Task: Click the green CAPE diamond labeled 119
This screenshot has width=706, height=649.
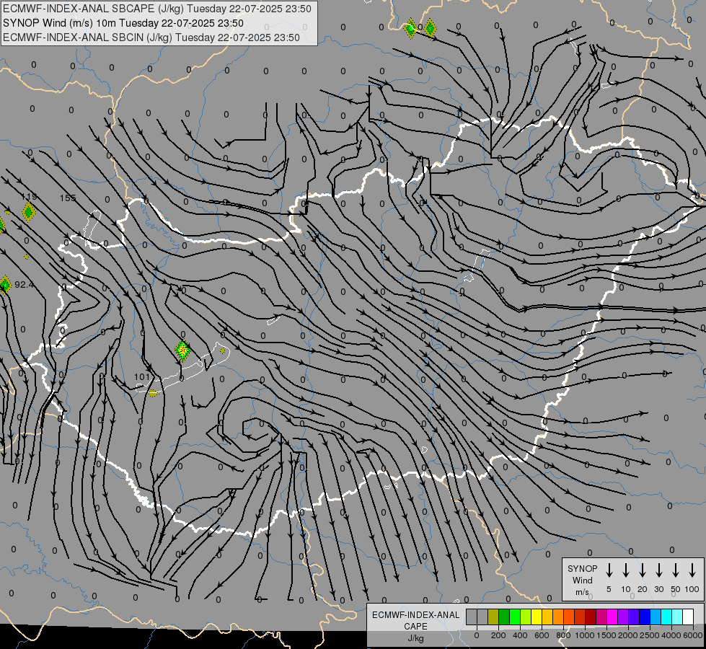Action: [x=29, y=212]
